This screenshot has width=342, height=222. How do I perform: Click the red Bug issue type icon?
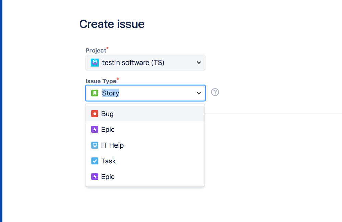(x=95, y=113)
